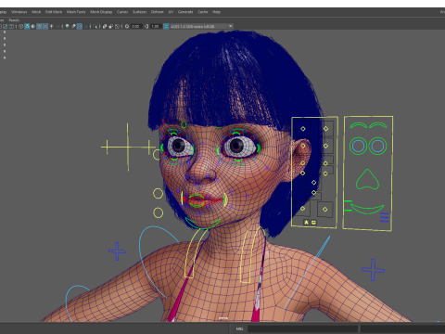Open the ACES view transform dropdown
The height and width of the screenshot is (334, 445).
pyautogui.click(x=202, y=27)
